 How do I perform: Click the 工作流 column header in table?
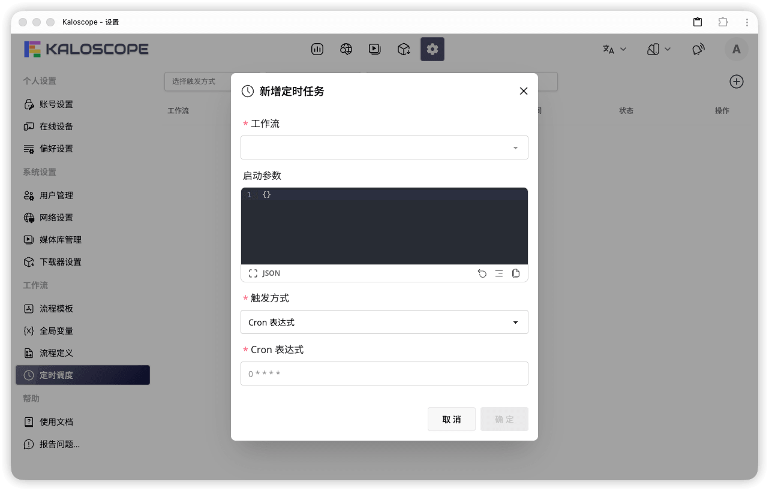(178, 111)
